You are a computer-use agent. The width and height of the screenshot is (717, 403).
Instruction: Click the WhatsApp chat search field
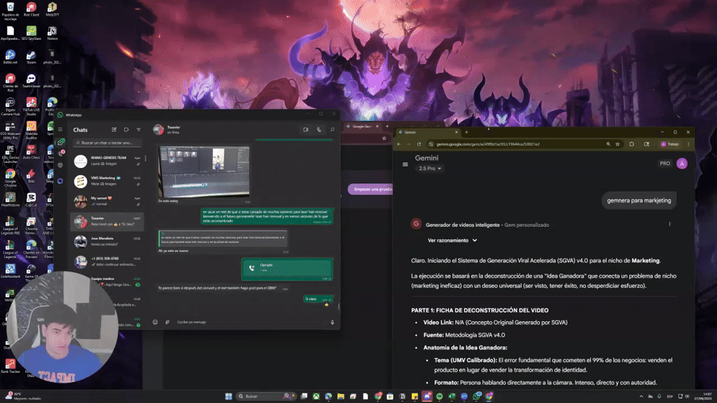point(108,143)
